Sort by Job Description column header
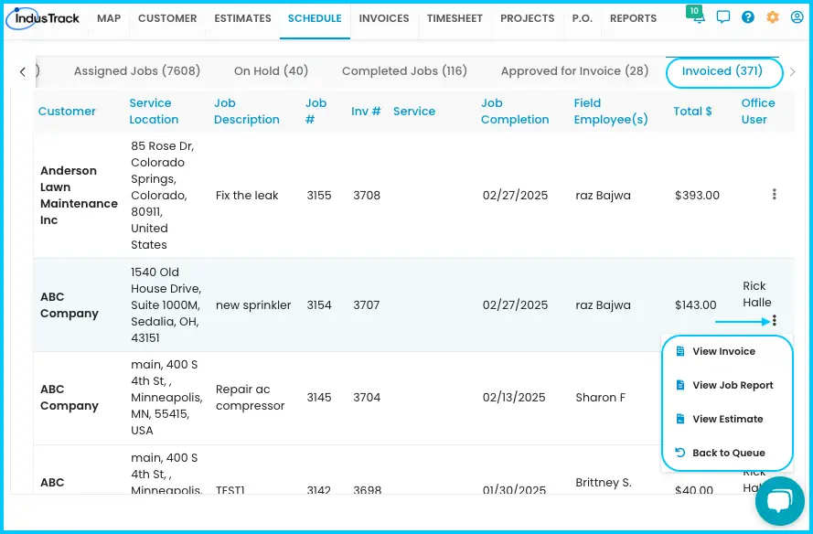The width and height of the screenshot is (813, 534). tap(247, 111)
